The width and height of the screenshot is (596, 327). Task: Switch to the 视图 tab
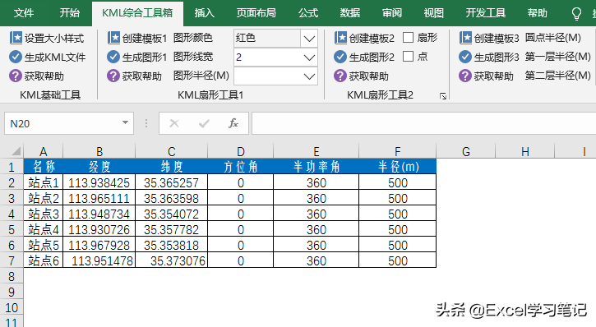(x=434, y=13)
